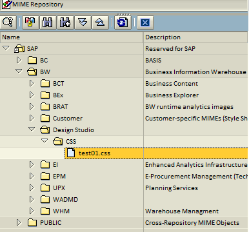Screen dimensions: 249x232
Task: Click the MIME Repository title icon
Action: pyautogui.click(x=6, y=5)
